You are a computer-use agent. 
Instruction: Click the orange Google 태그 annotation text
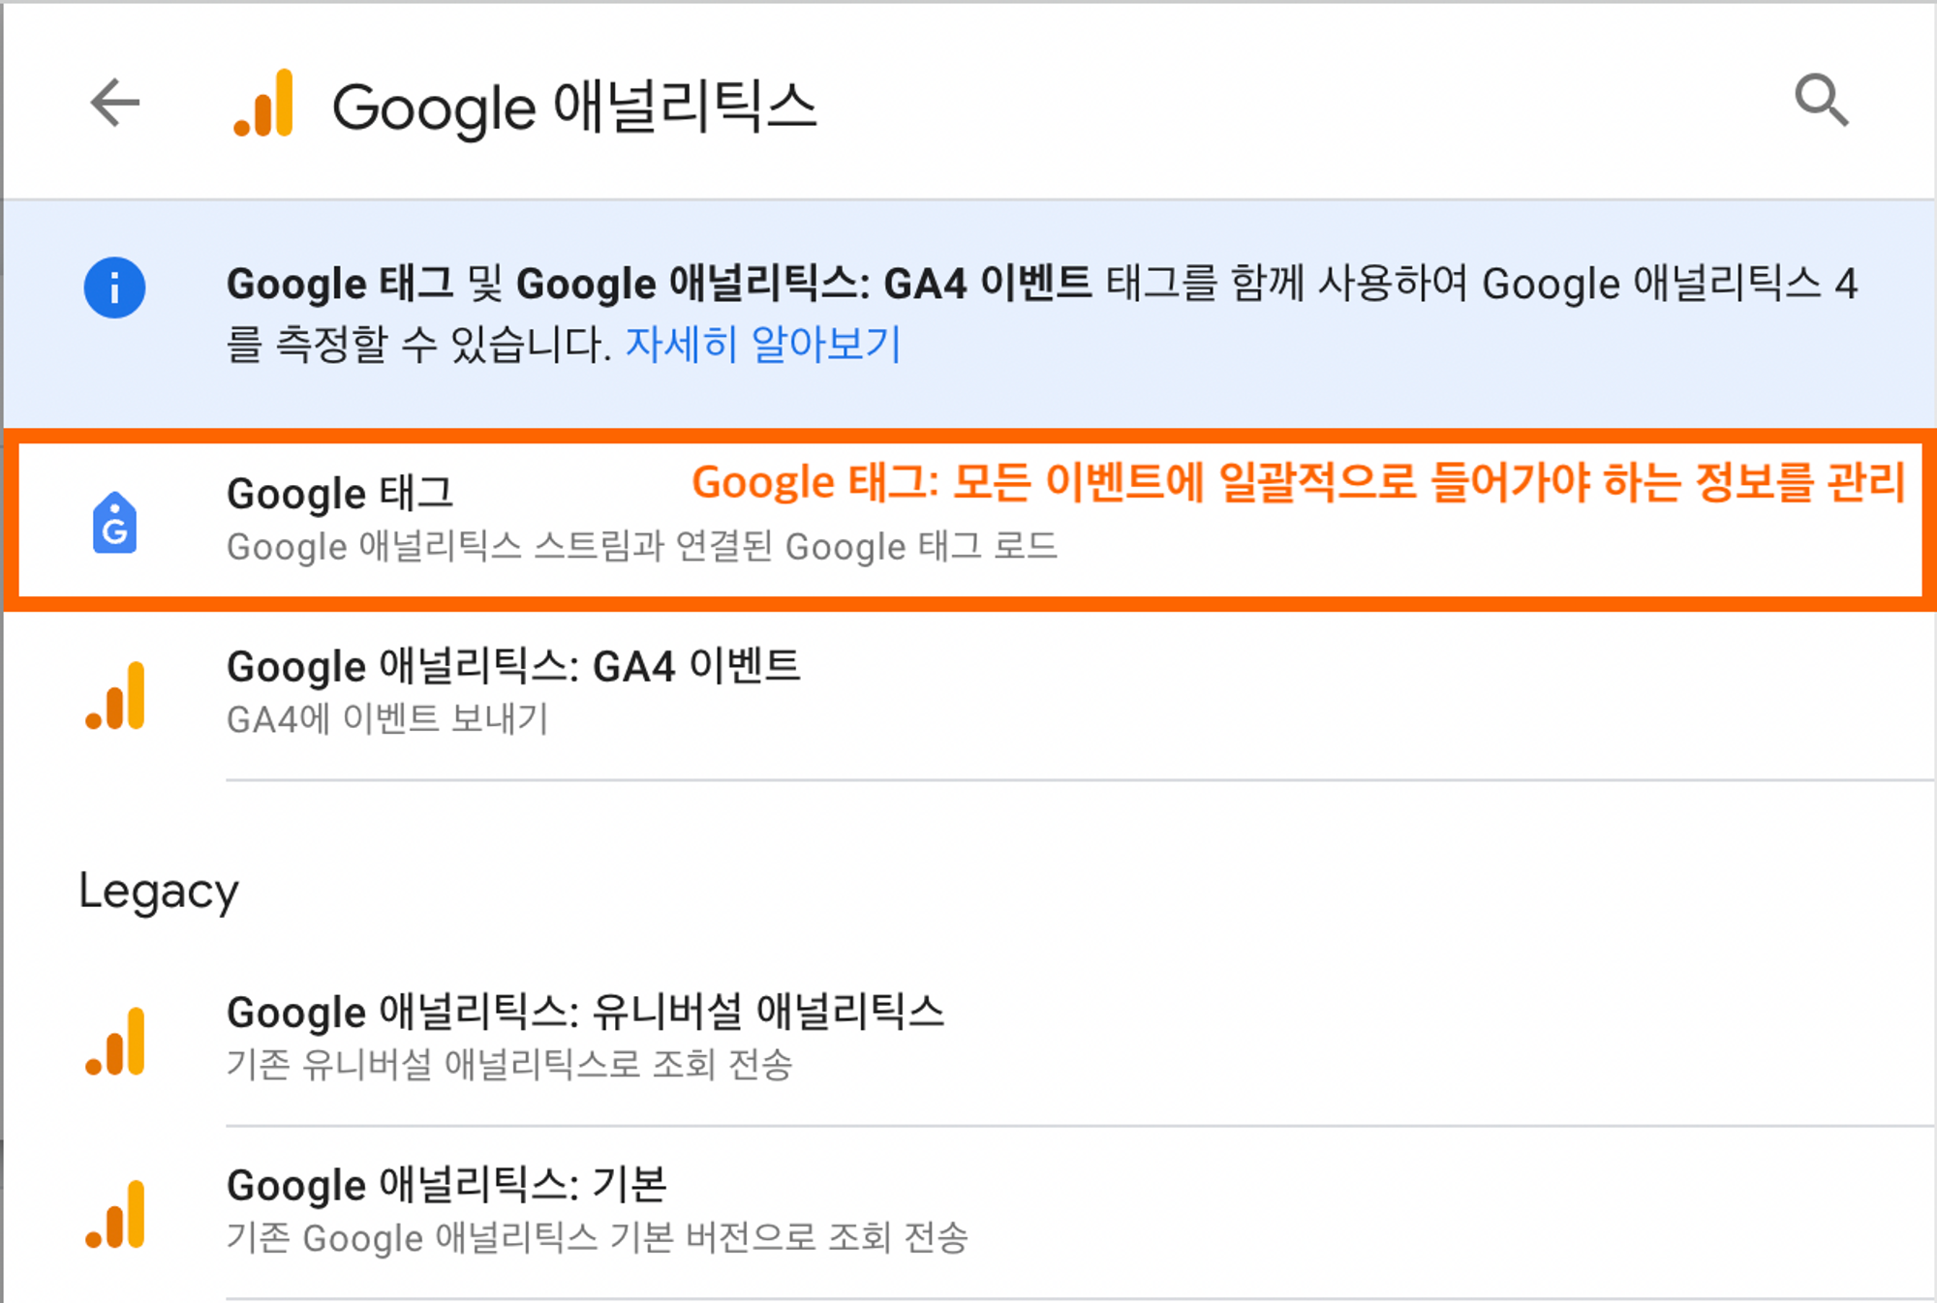point(1299,482)
